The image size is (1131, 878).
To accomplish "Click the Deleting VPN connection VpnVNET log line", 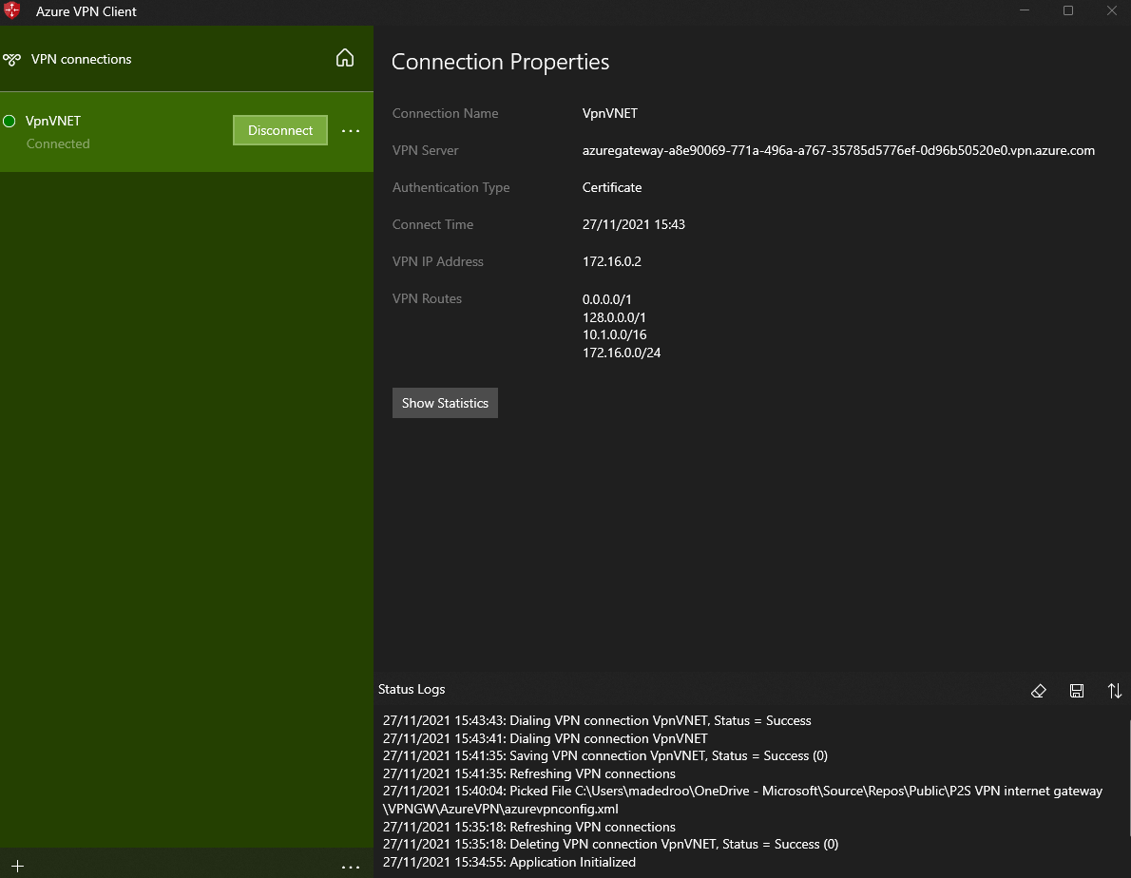I will tap(610, 844).
